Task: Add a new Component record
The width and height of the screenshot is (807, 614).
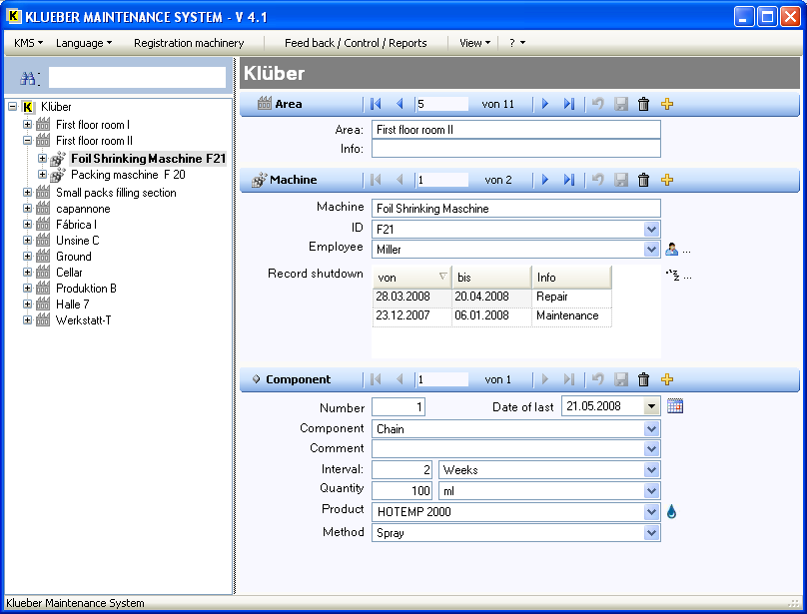Action: click(667, 379)
